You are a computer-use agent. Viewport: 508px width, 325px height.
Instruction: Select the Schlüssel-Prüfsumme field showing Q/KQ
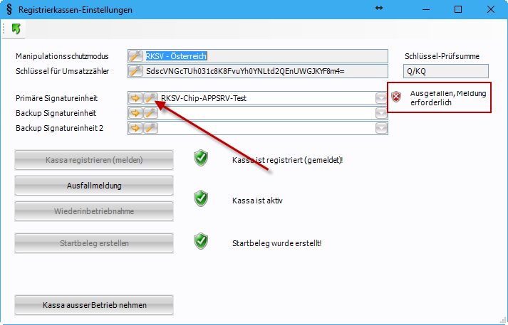click(445, 71)
